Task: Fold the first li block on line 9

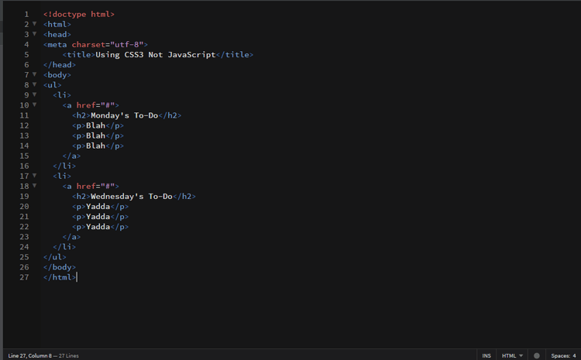Action: [34, 94]
